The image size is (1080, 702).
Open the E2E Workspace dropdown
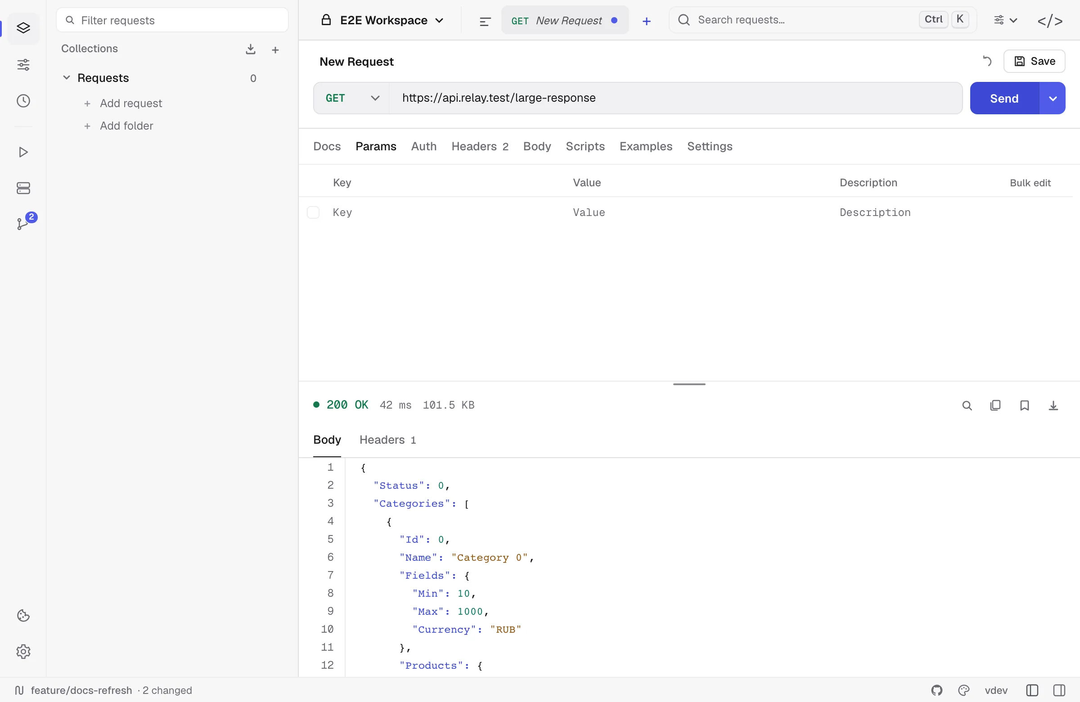pos(382,20)
